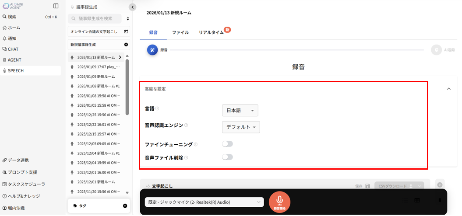This screenshot has height=216, width=462.
Task: Open 2025/12/15 15:57 AI OM entry
Action: [x=96, y=134]
